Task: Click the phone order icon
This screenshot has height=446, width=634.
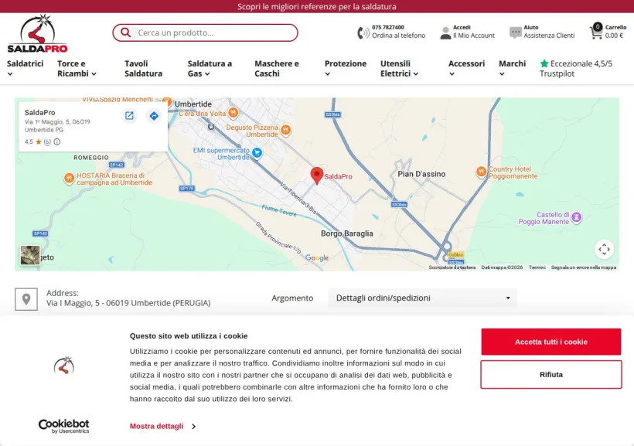Action: 363,32
